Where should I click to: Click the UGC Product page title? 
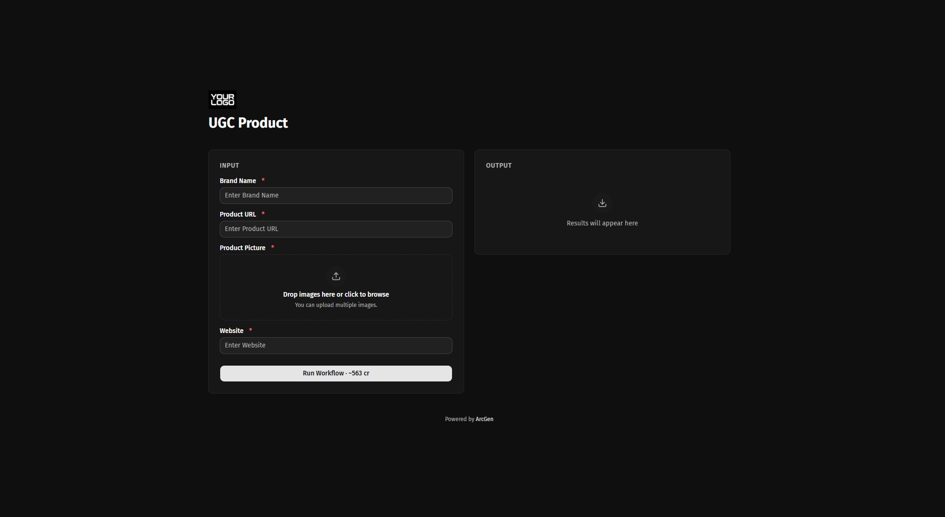pos(248,123)
